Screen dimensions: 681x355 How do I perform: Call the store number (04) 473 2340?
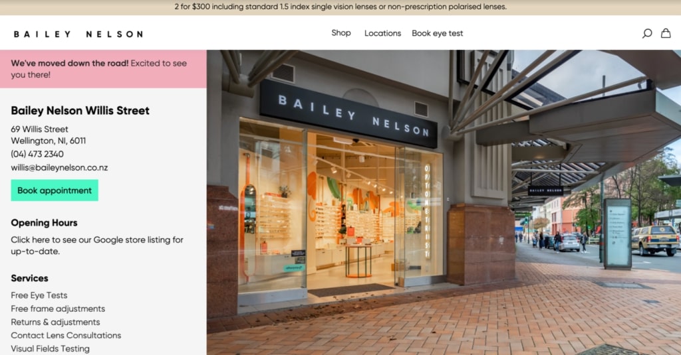point(37,154)
